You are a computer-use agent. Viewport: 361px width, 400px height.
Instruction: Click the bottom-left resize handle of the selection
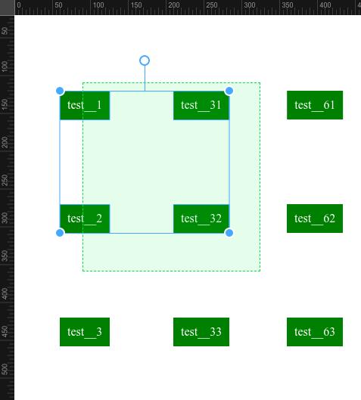click(x=60, y=233)
